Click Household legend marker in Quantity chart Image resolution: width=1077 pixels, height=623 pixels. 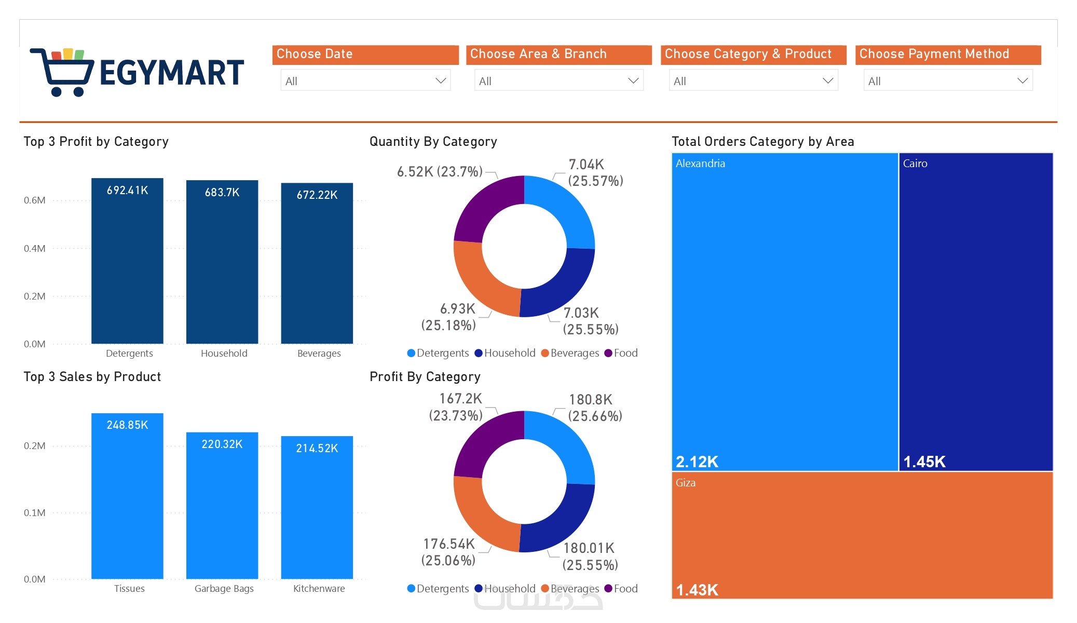pos(479,353)
